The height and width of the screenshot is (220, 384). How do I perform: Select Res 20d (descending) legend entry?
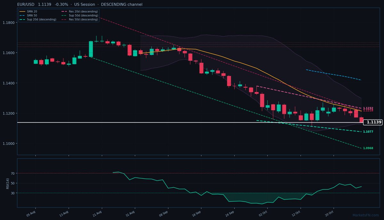[79, 11]
